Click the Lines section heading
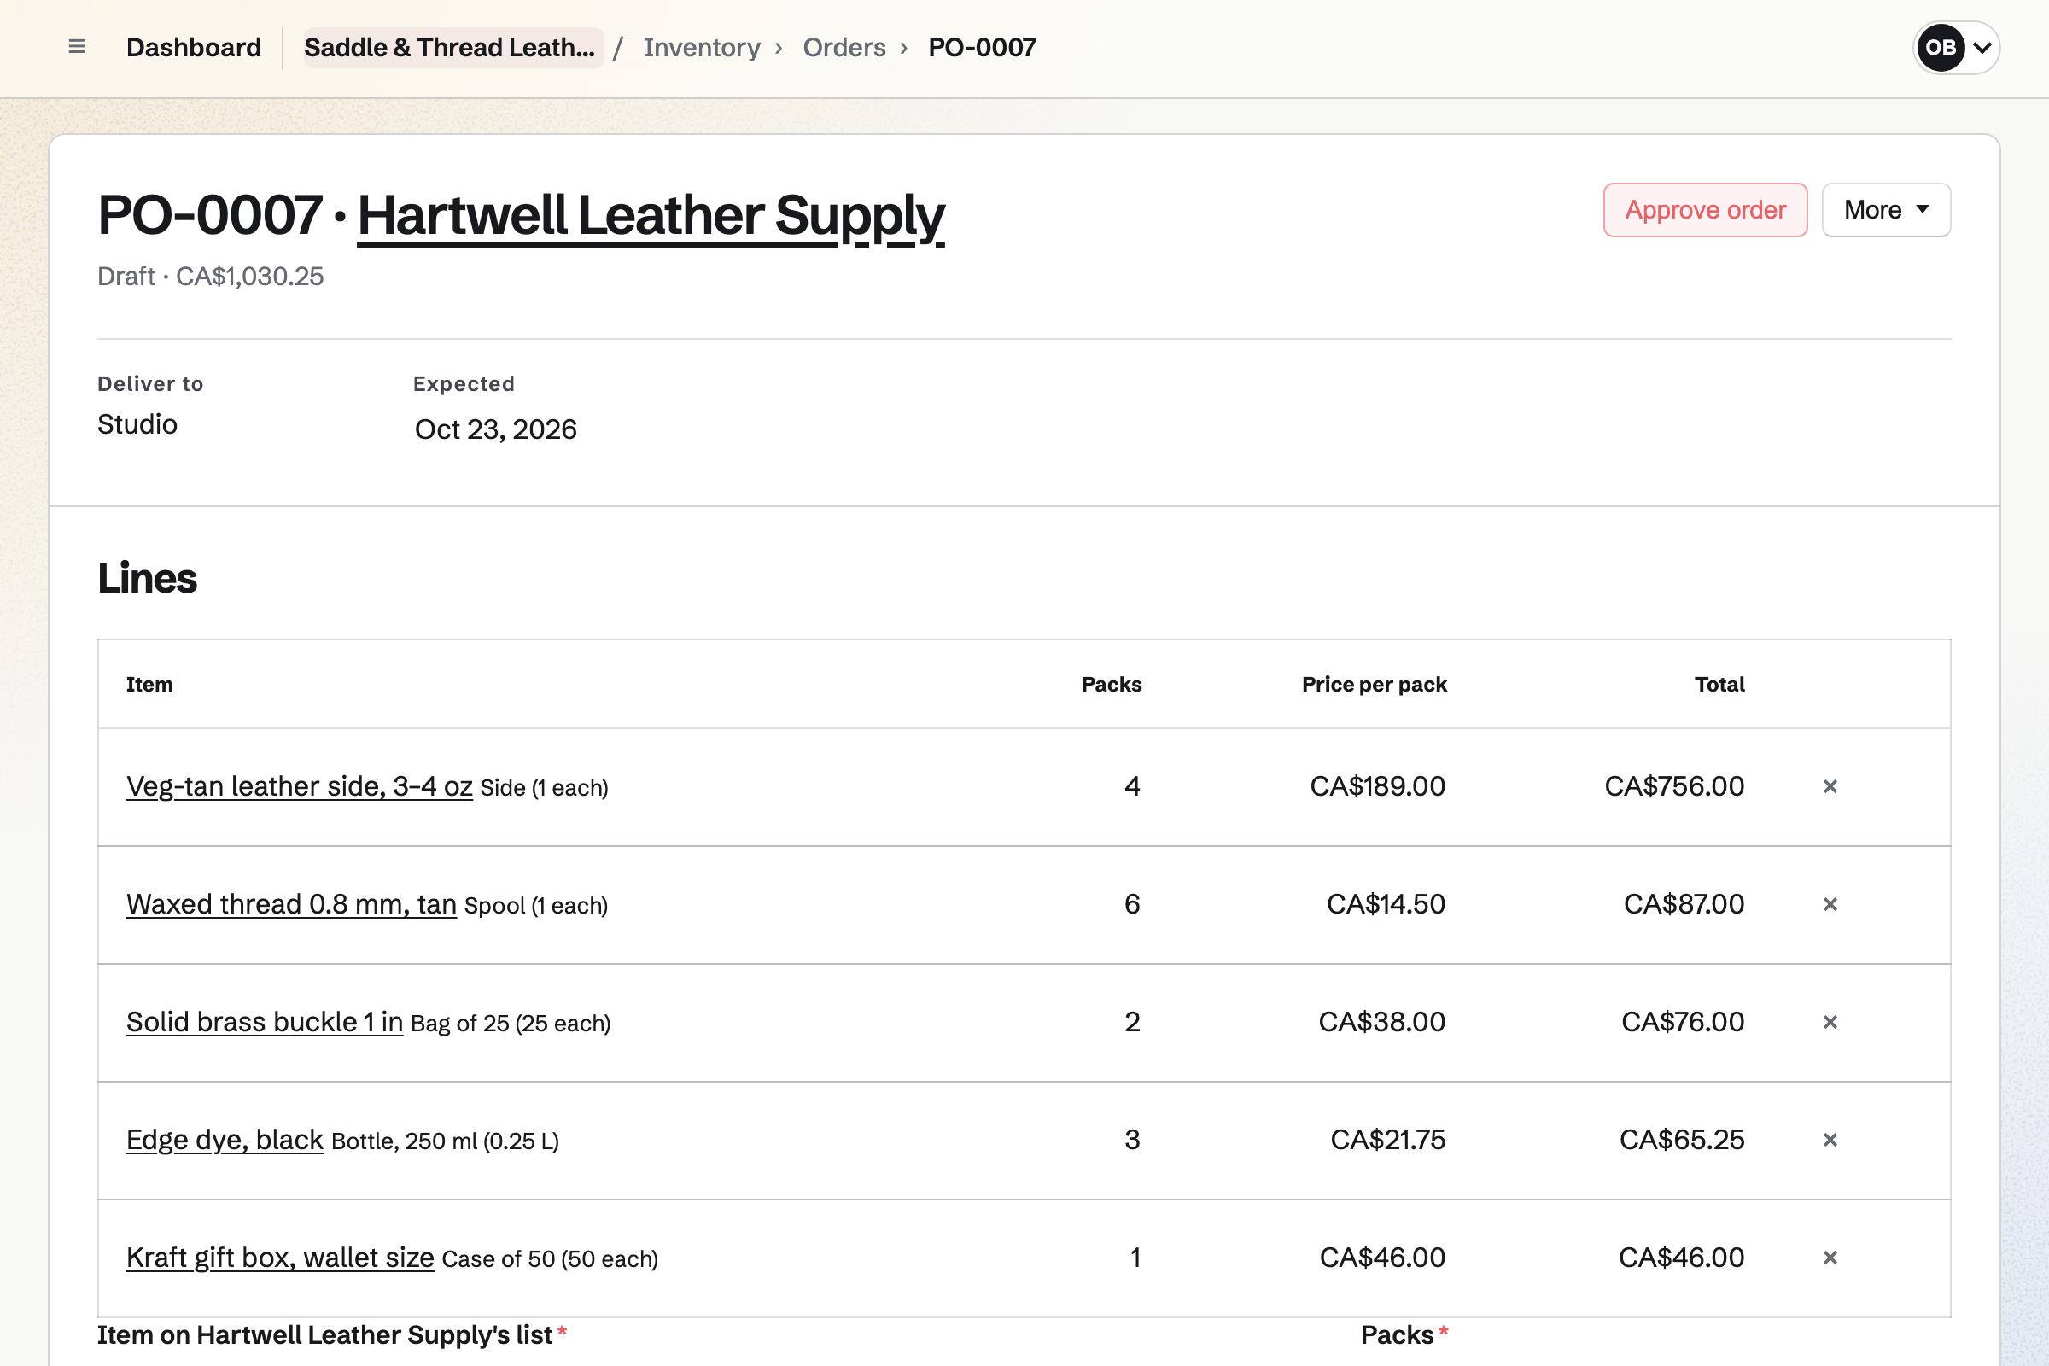This screenshot has width=2049, height=1366. point(147,578)
